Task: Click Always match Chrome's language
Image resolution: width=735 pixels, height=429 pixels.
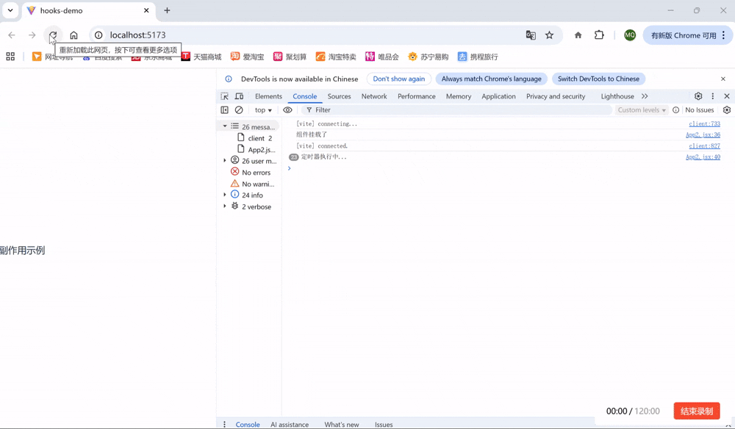Action: pos(491,79)
